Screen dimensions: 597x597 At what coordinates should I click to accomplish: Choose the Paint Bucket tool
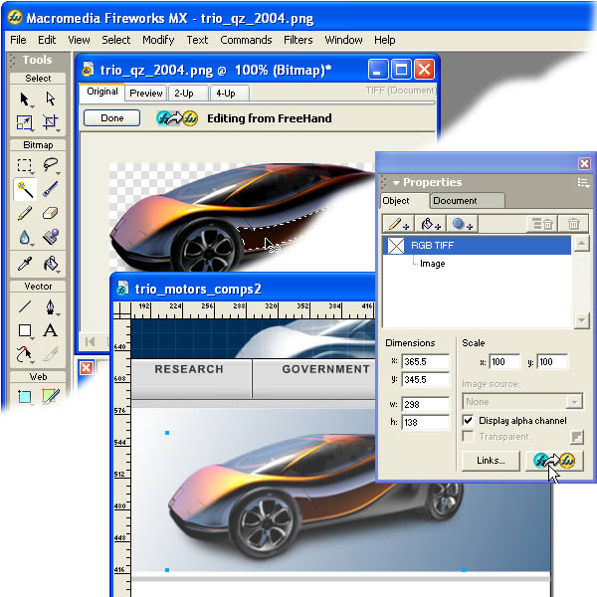point(51,264)
